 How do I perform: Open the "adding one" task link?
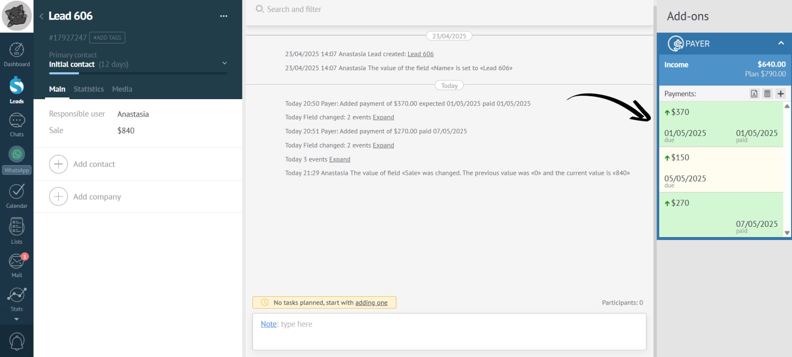371,303
